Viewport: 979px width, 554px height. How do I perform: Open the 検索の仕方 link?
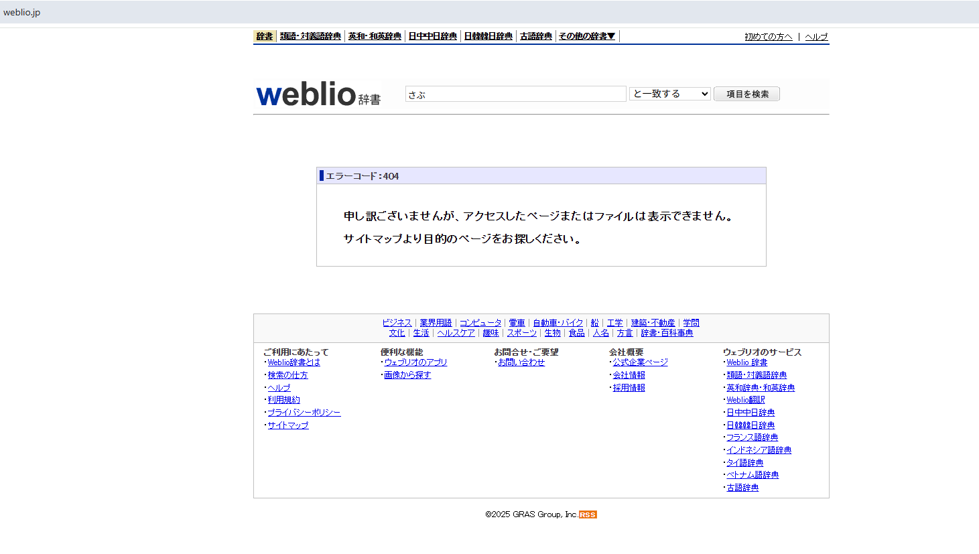click(x=288, y=375)
